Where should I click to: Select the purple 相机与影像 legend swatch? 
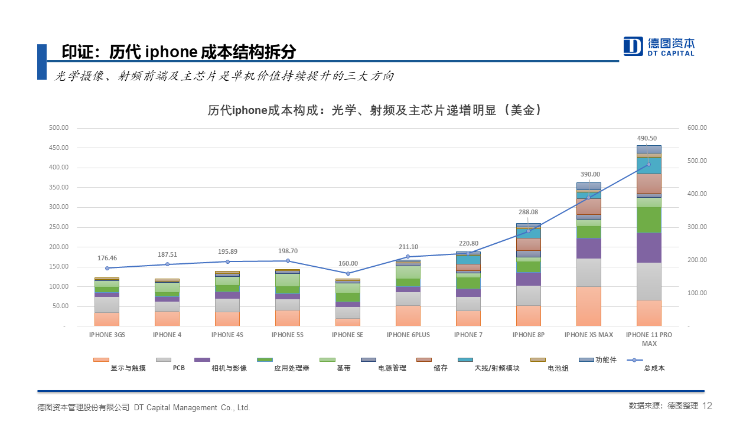pos(202,359)
